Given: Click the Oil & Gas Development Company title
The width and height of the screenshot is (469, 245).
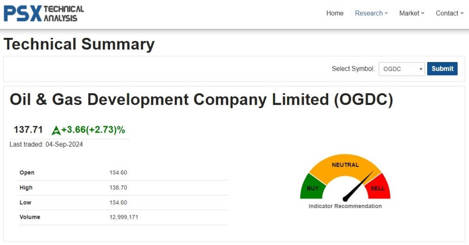Looking at the screenshot, I should 201,99.
